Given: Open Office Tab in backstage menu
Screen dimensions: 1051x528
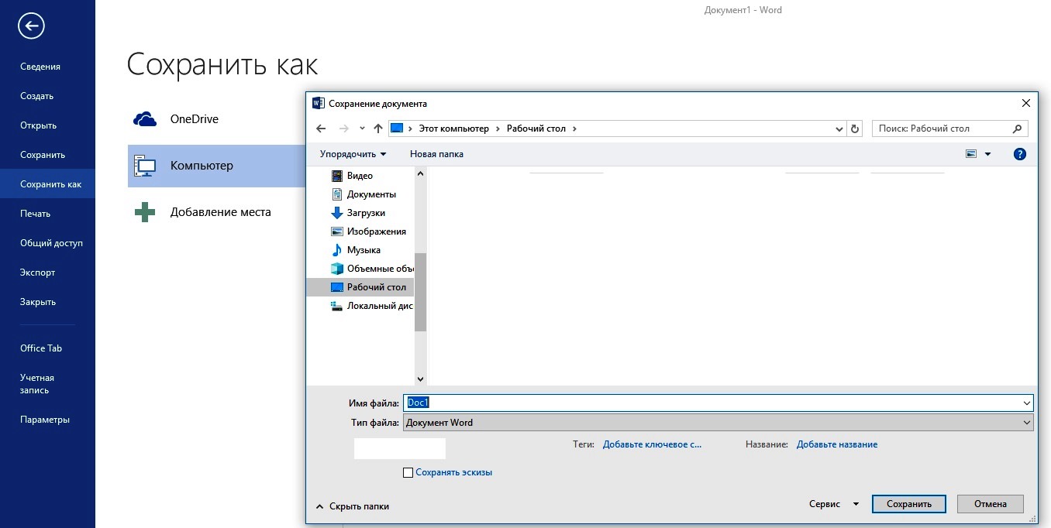Looking at the screenshot, I should 41,348.
